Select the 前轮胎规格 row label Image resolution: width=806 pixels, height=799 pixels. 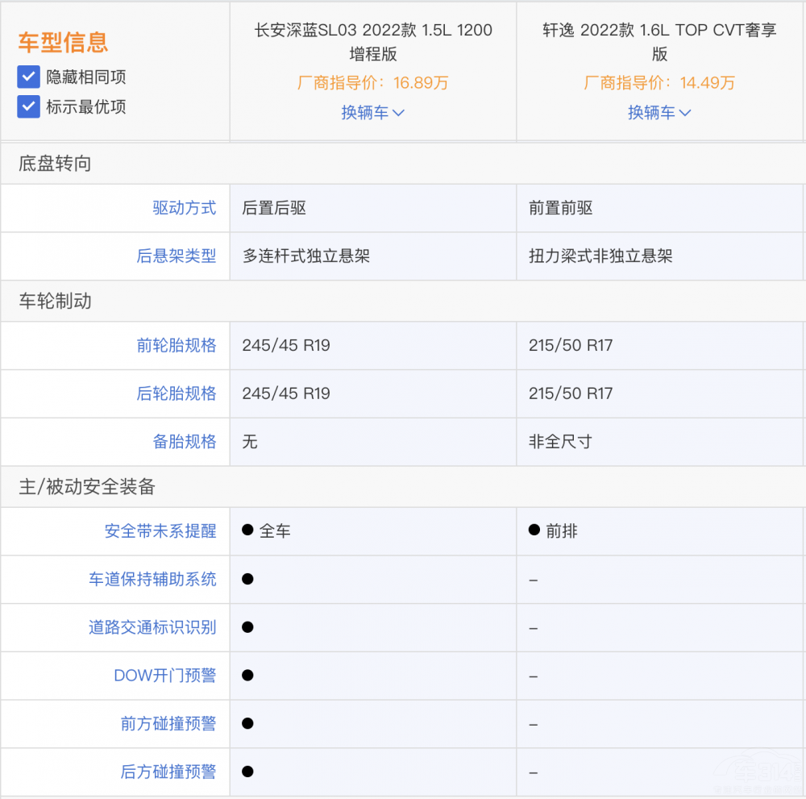[x=177, y=345]
